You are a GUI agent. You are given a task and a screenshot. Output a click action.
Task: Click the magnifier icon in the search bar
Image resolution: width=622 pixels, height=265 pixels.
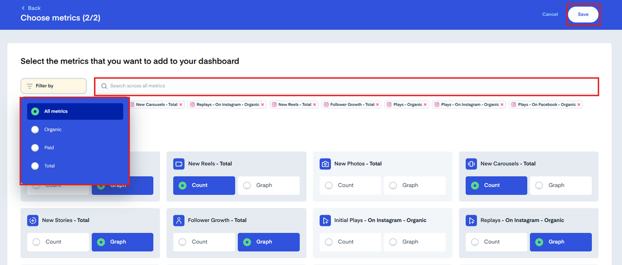point(104,86)
